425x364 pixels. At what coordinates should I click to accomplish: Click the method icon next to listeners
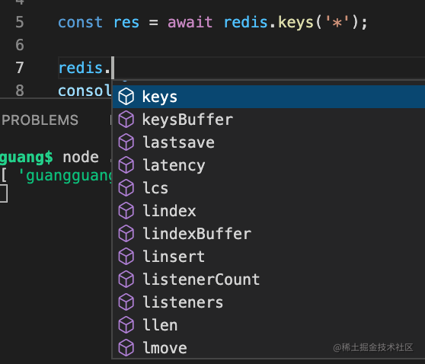pyautogui.click(x=126, y=302)
